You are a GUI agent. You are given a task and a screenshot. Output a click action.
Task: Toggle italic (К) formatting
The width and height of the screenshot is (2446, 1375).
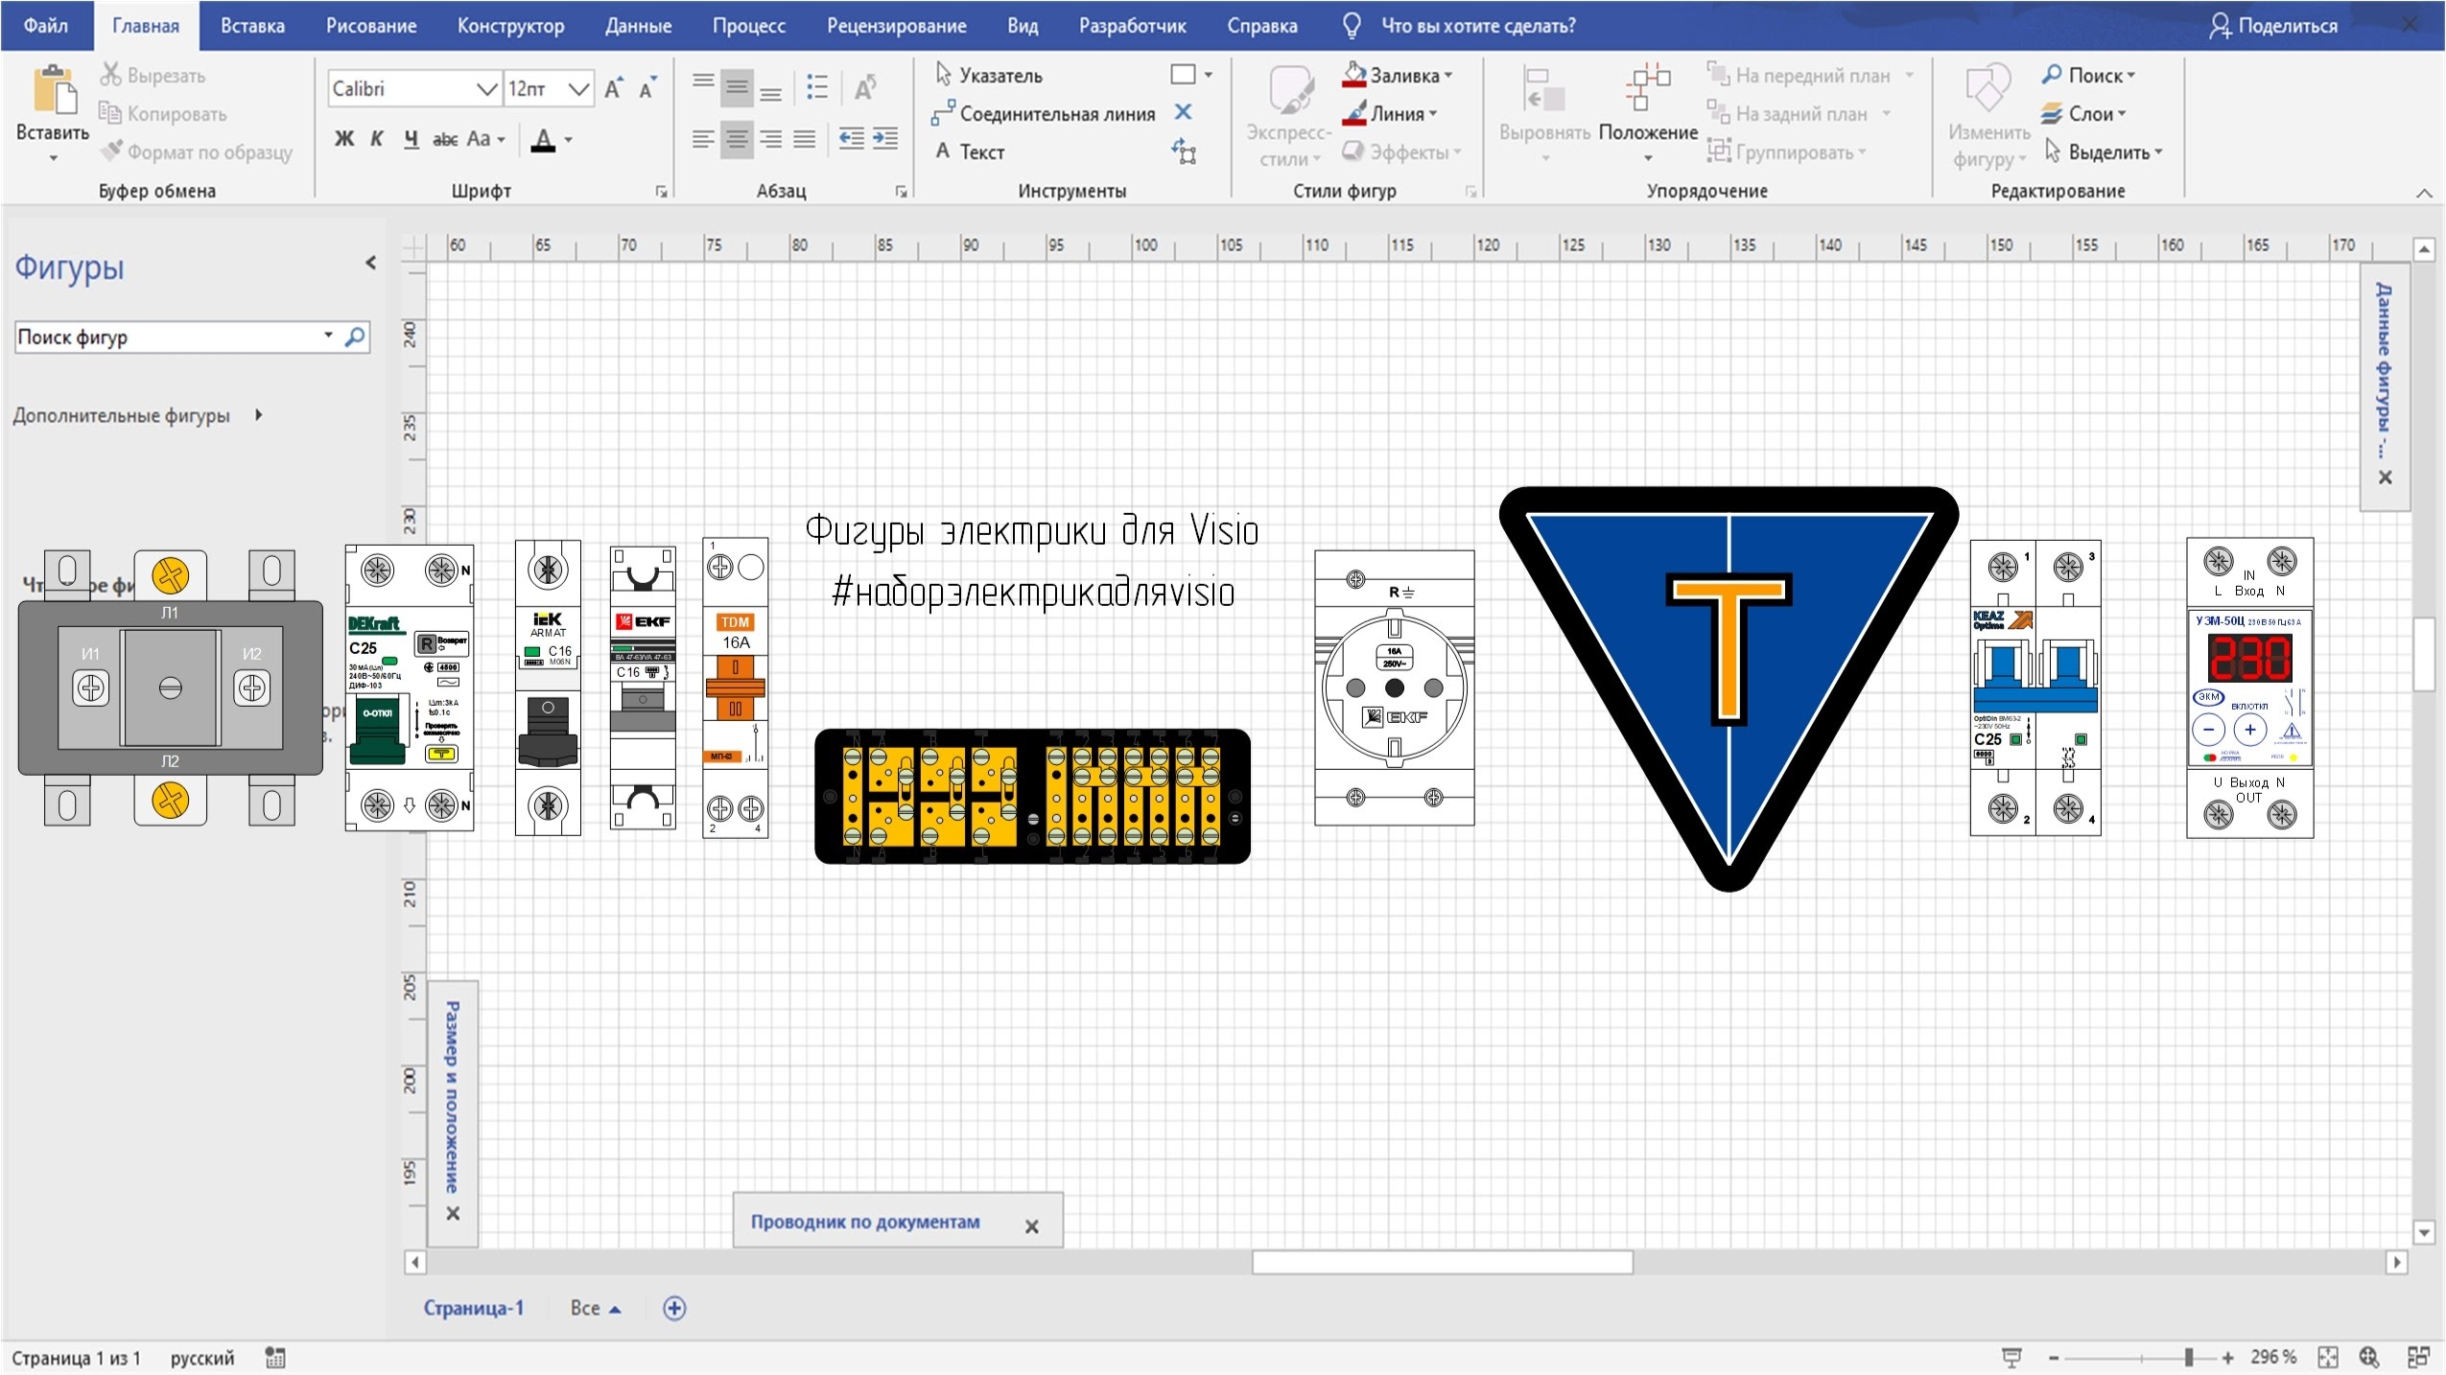tap(377, 140)
